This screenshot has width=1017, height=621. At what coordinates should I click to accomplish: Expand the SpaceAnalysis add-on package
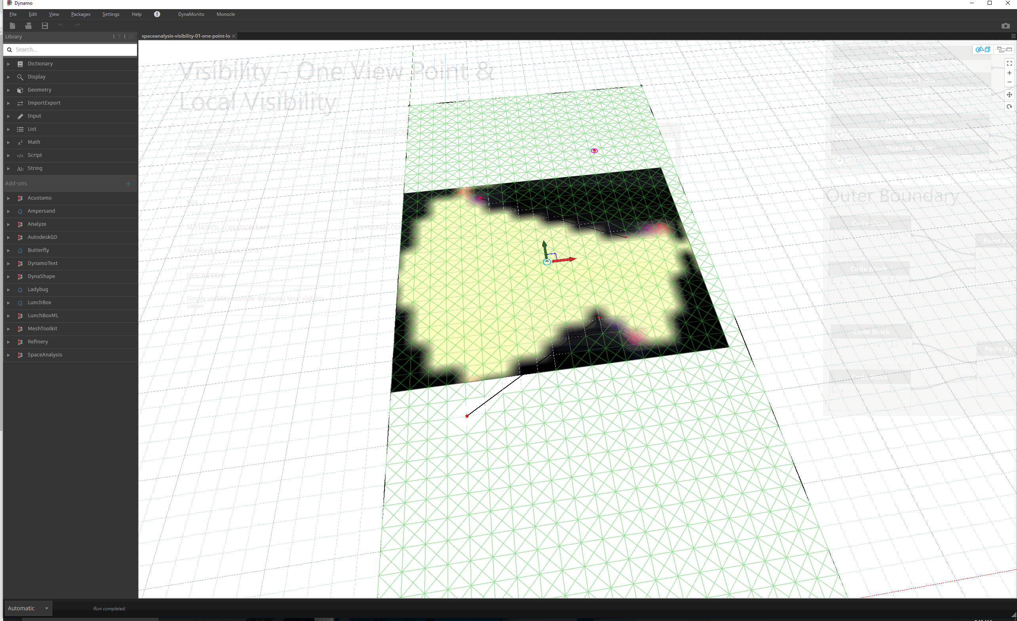point(8,355)
